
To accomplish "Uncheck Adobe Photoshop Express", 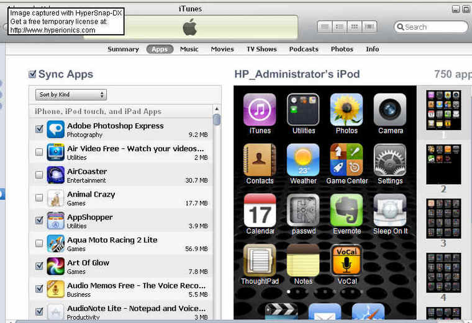I will 39,129.
